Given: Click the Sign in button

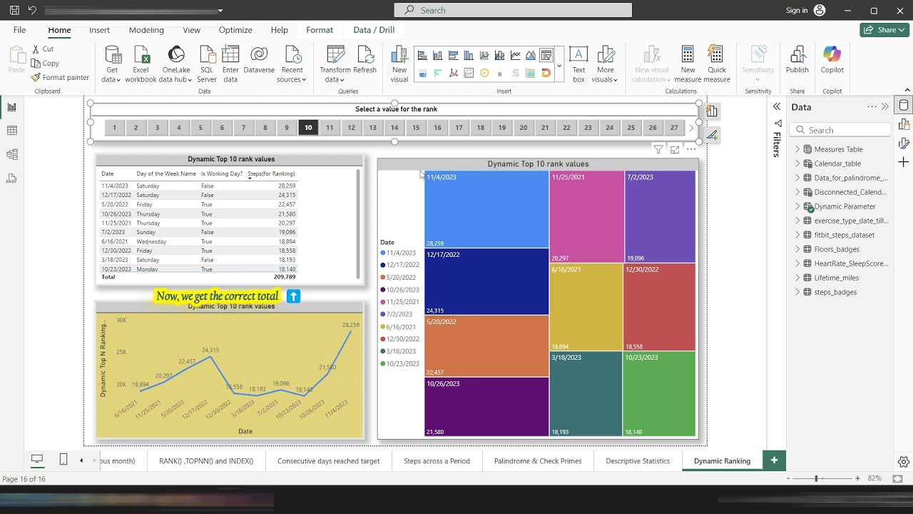Looking at the screenshot, I should tap(805, 10).
